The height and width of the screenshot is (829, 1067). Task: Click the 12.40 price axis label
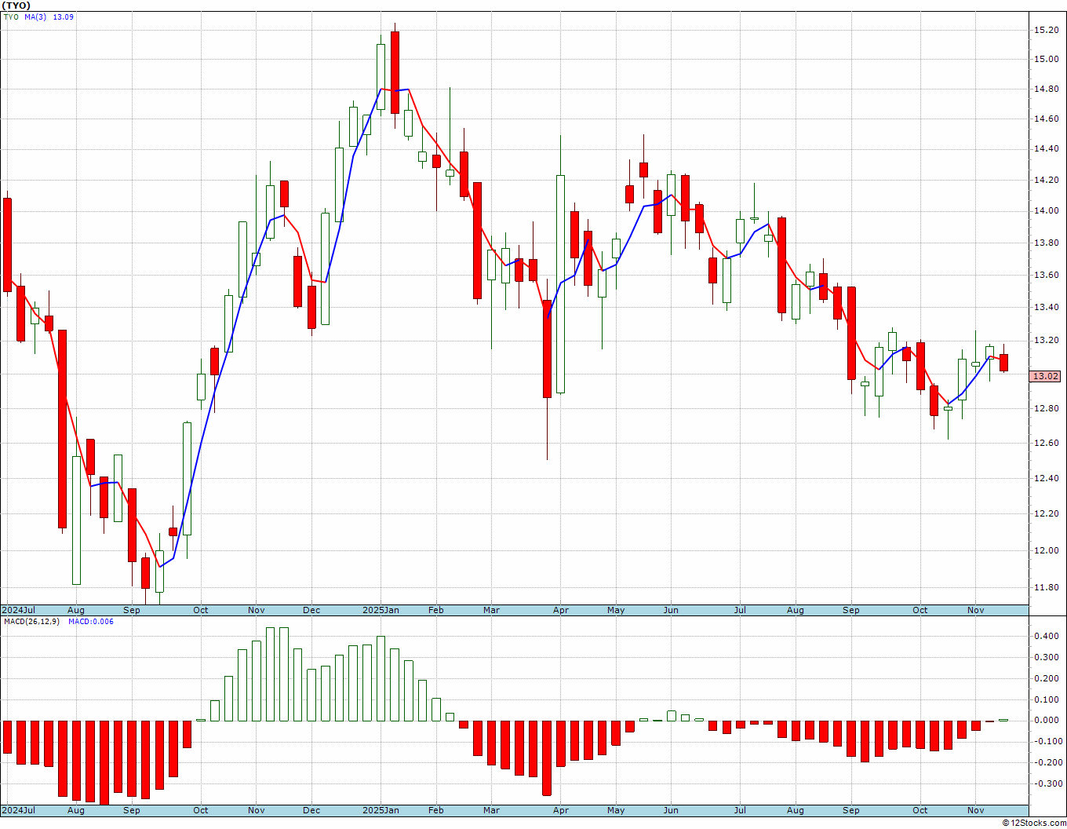coord(1046,478)
